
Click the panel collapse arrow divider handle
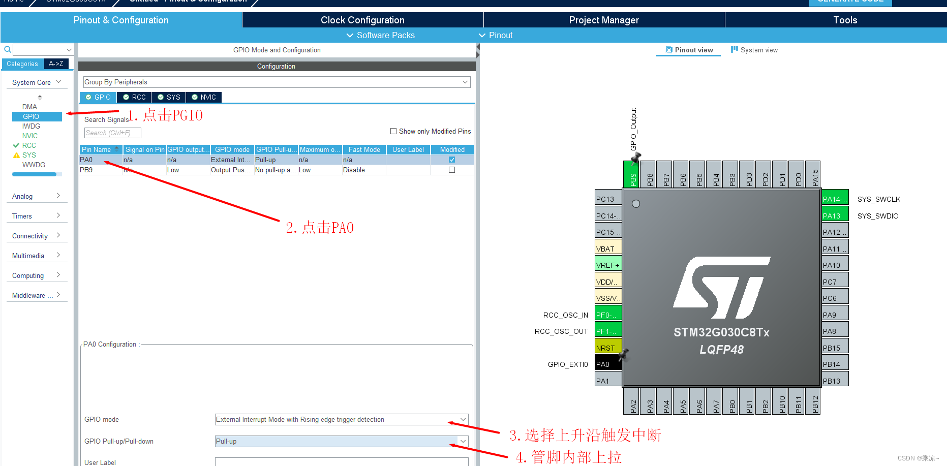click(x=478, y=50)
